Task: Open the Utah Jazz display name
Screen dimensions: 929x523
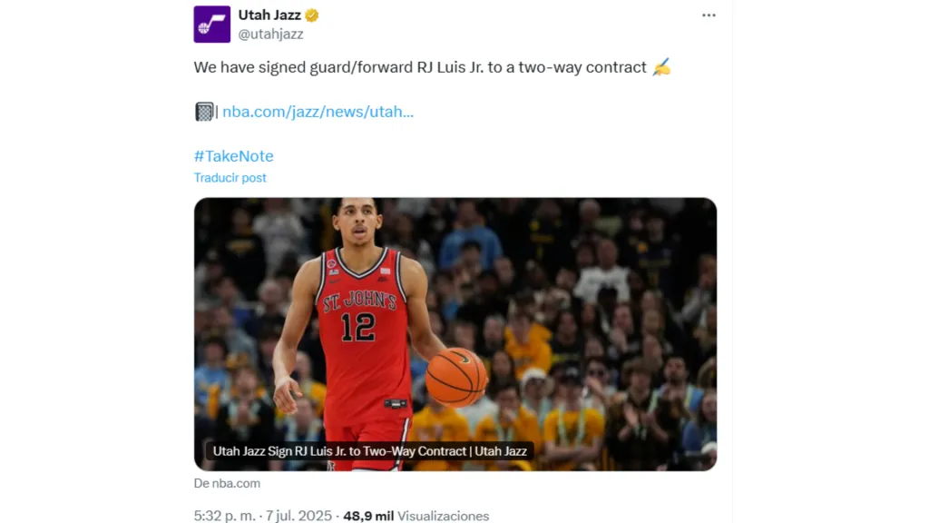Action: (269, 15)
